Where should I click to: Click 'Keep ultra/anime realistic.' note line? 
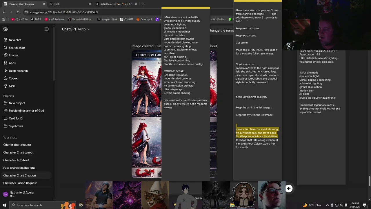pyautogui.click(x=251, y=97)
